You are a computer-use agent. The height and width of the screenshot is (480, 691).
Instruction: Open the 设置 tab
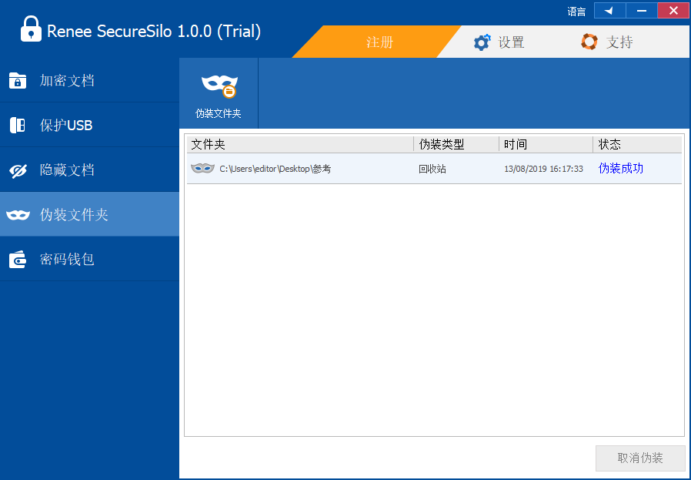click(x=500, y=42)
